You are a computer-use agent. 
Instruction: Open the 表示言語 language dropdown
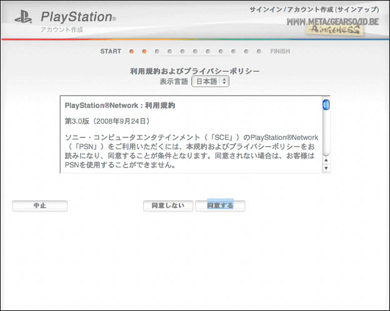210,82
